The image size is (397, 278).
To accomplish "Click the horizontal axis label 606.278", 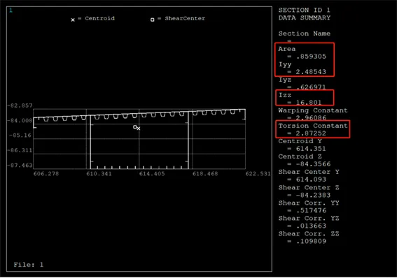I will 46,174.
